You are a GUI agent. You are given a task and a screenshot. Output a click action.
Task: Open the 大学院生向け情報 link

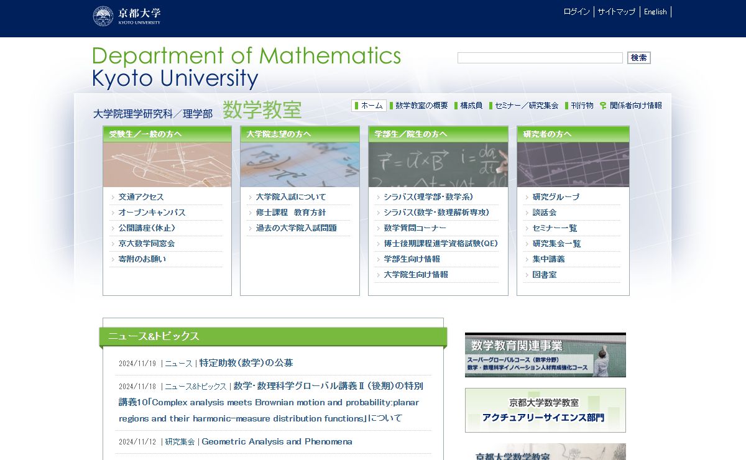(x=416, y=275)
